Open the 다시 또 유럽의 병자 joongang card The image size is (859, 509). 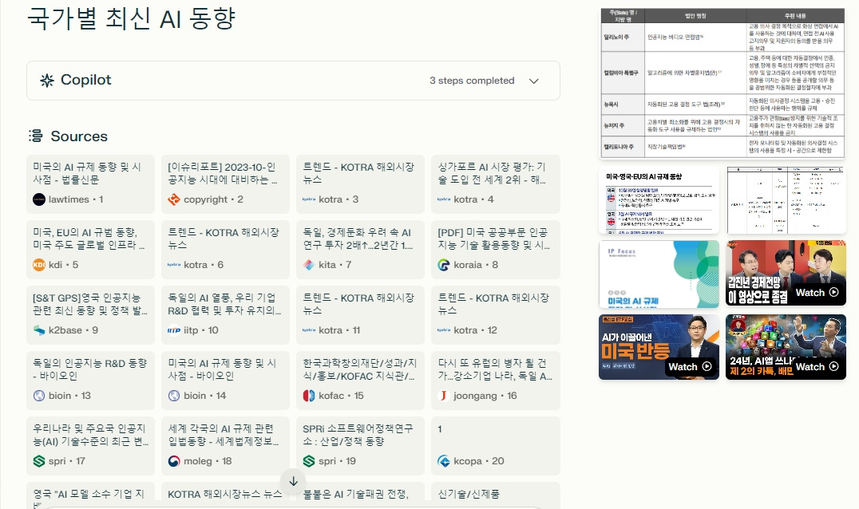pyautogui.click(x=495, y=381)
